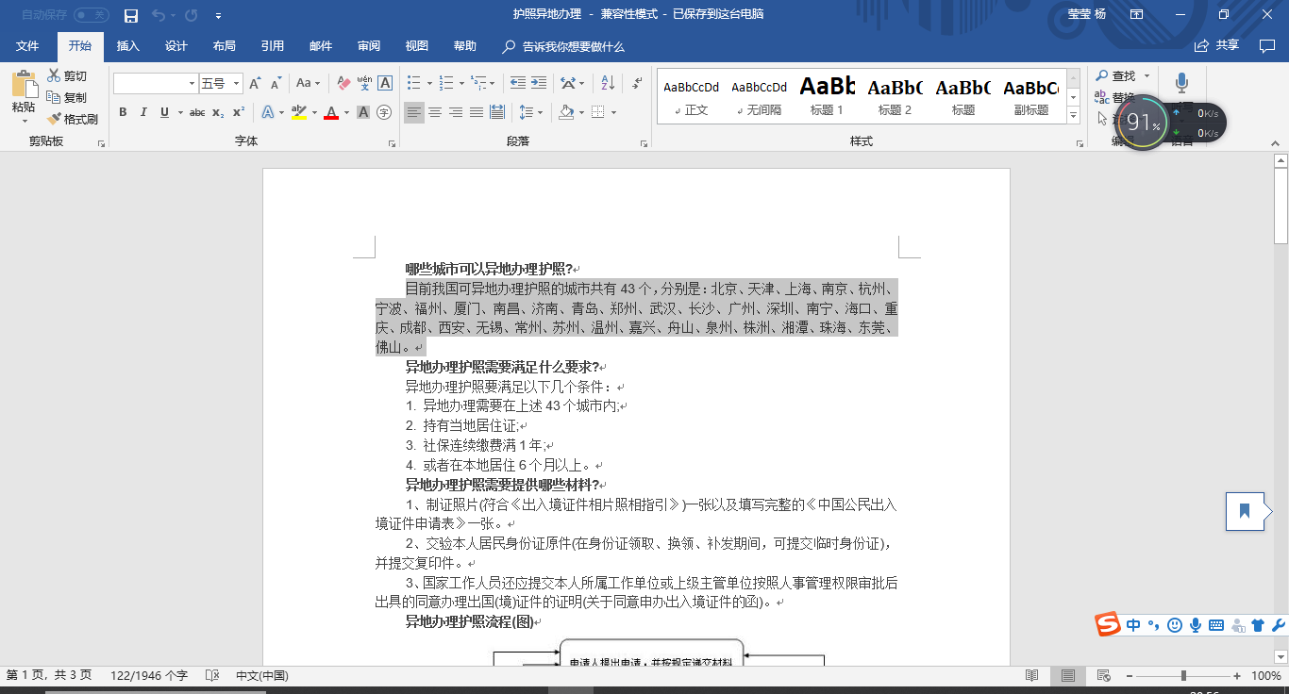Toggle Bold formatting
The height and width of the screenshot is (694, 1289).
123,112
